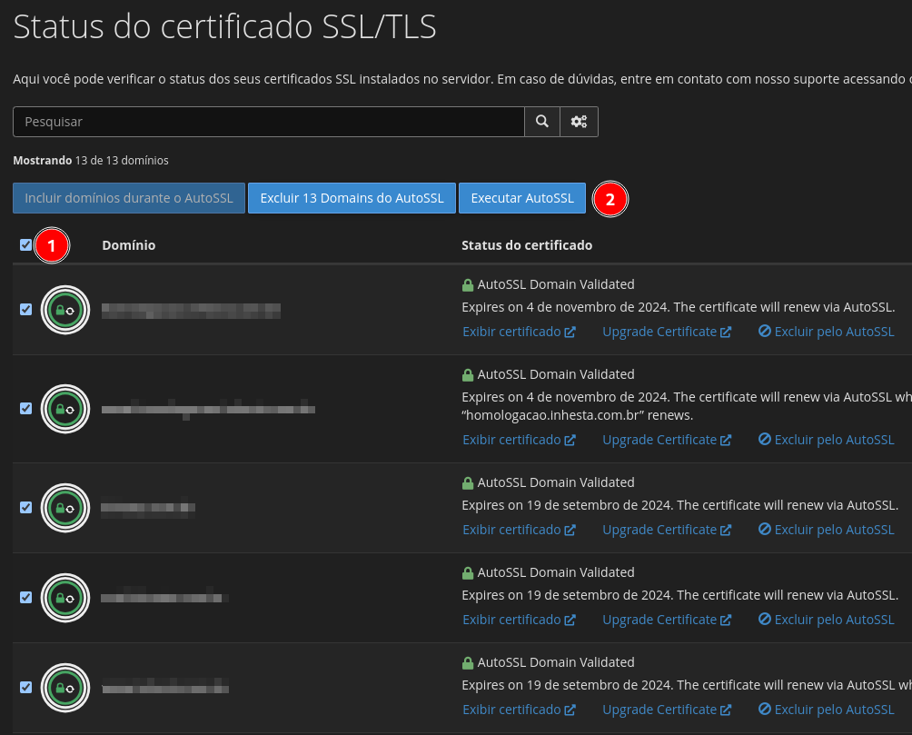This screenshot has height=735, width=912.
Task: Click the green padlock in the fourth row's status
Action: click(x=468, y=572)
